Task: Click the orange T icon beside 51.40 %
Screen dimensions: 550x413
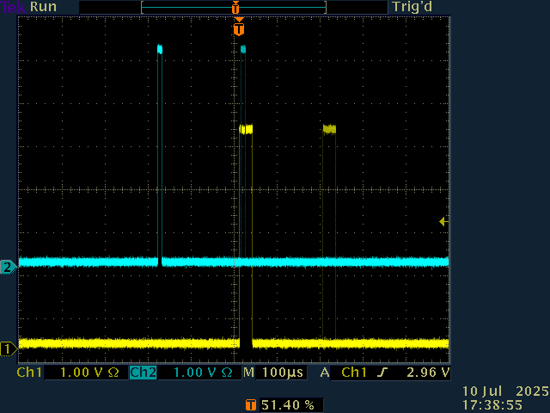Action: coord(251,404)
